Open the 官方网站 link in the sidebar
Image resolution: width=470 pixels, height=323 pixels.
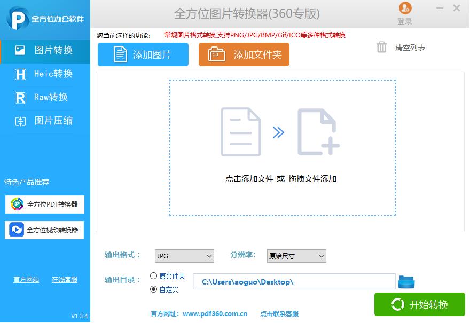point(26,280)
